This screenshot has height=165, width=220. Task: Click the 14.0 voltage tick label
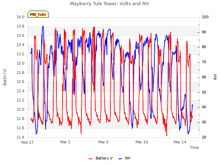tap(21, 17)
